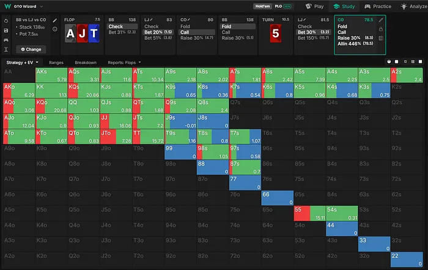Click the lock icon in active CO panel
The image size is (428, 270).
pos(381,29)
